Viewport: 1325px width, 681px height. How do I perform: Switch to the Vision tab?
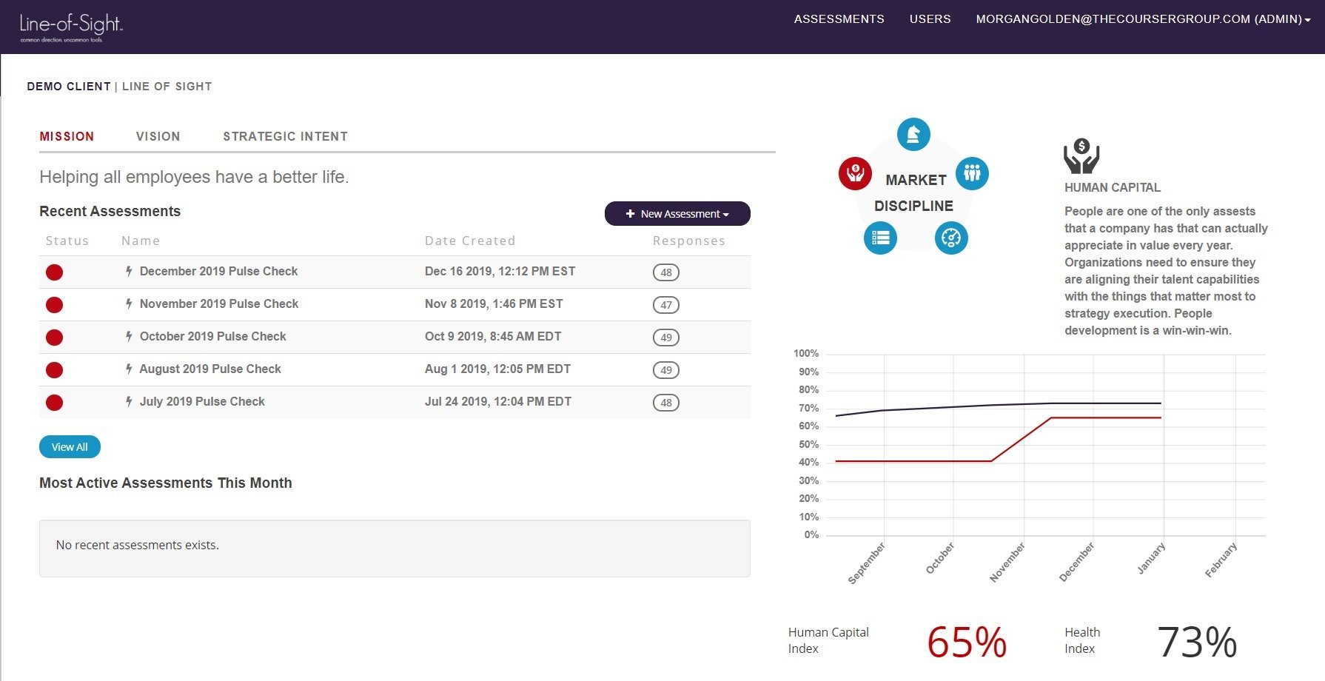pos(158,136)
